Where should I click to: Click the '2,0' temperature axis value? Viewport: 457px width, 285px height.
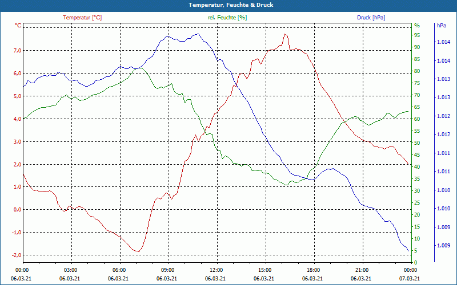[18, 164]
